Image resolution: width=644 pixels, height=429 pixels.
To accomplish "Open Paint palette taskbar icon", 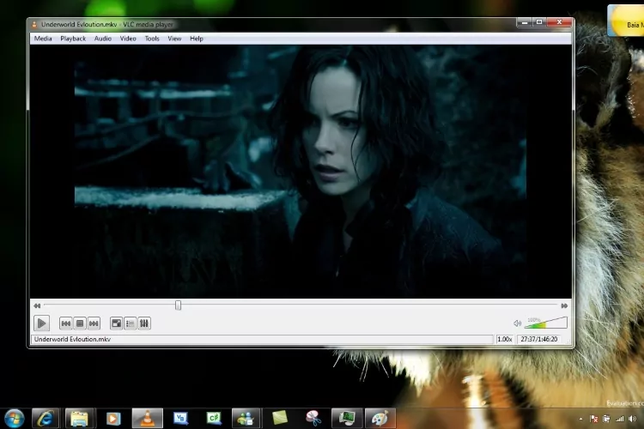I will pos(380,419).
